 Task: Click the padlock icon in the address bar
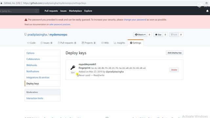1,3
